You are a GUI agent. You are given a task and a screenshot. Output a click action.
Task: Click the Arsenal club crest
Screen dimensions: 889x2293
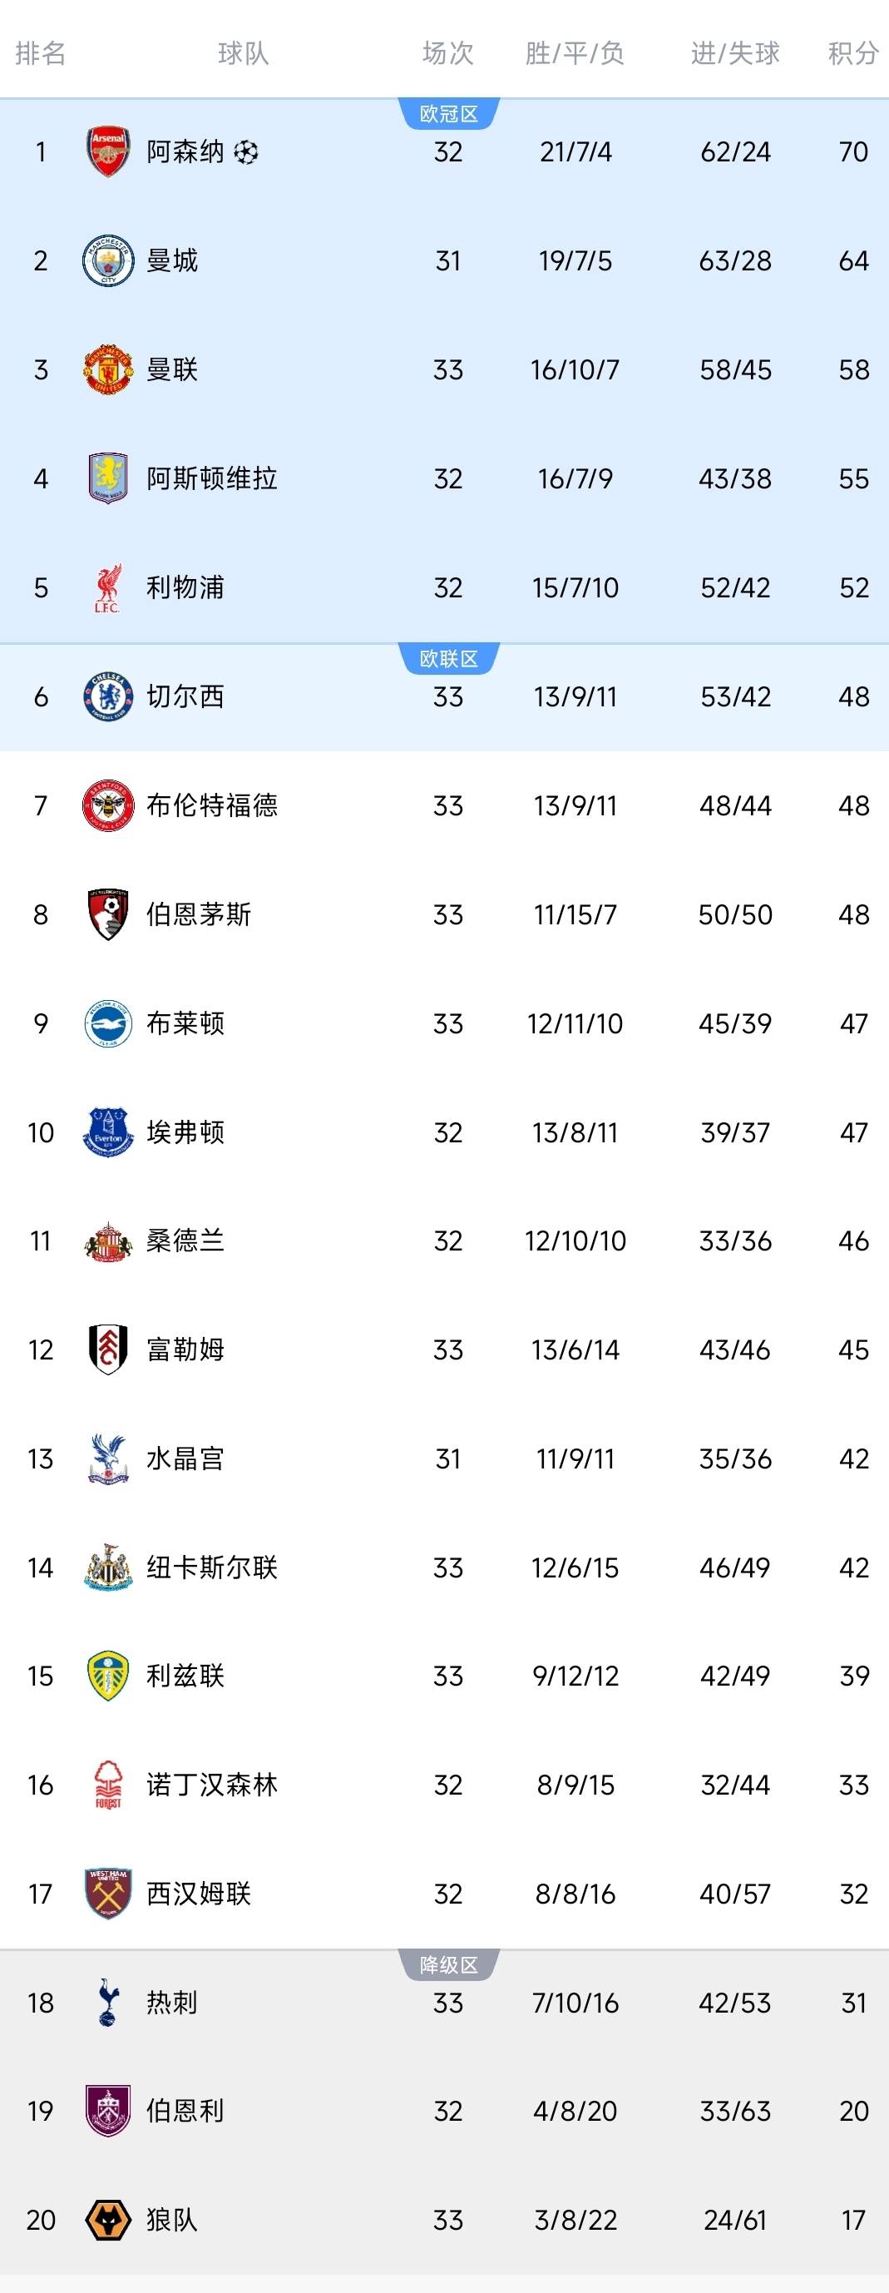107,151
